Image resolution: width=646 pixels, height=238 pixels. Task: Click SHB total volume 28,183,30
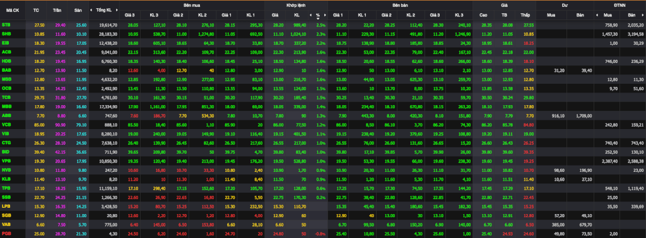coord(108,34)
